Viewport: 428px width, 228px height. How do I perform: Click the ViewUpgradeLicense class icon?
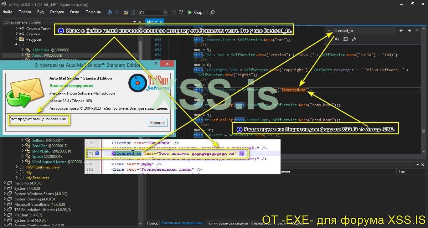tap(28, 162)
